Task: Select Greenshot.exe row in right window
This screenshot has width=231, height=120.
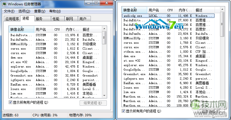Action: 168,74
